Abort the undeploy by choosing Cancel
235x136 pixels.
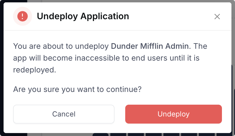(64, 114)
